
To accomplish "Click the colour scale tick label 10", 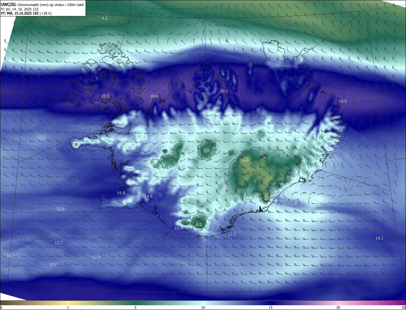I will point(203,307).
